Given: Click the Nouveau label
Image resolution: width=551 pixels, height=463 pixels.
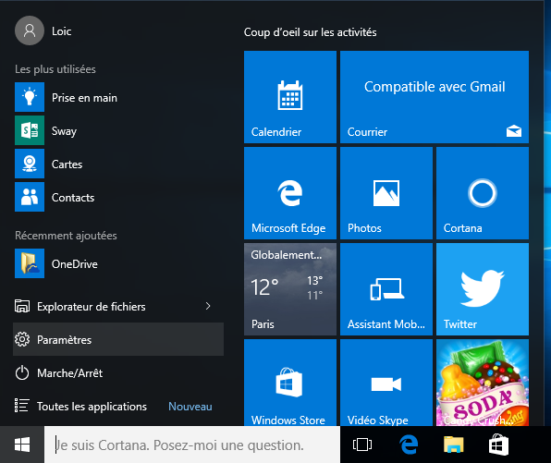Looking at the screenshot, I should tap(190, 407).
